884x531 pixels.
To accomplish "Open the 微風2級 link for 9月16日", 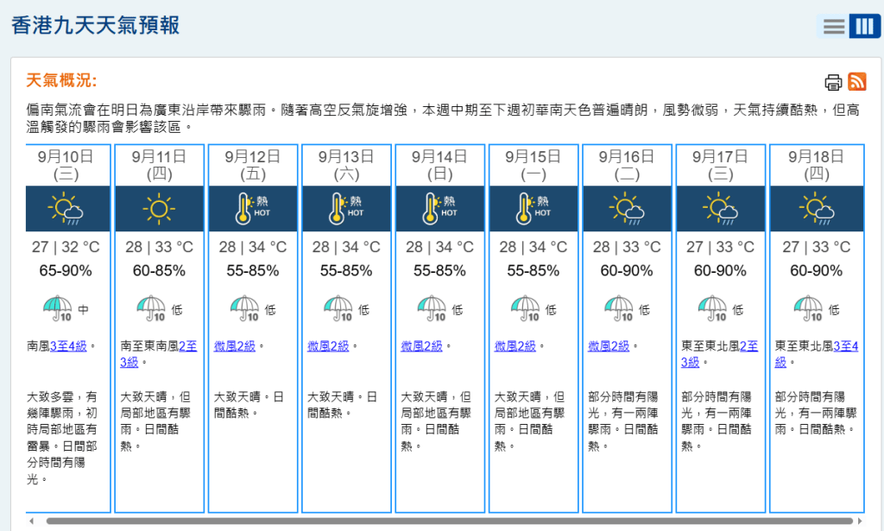I will tap(609, 346).
